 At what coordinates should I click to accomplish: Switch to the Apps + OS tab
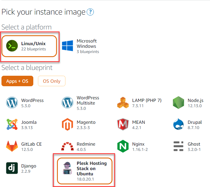click(17, 81)
